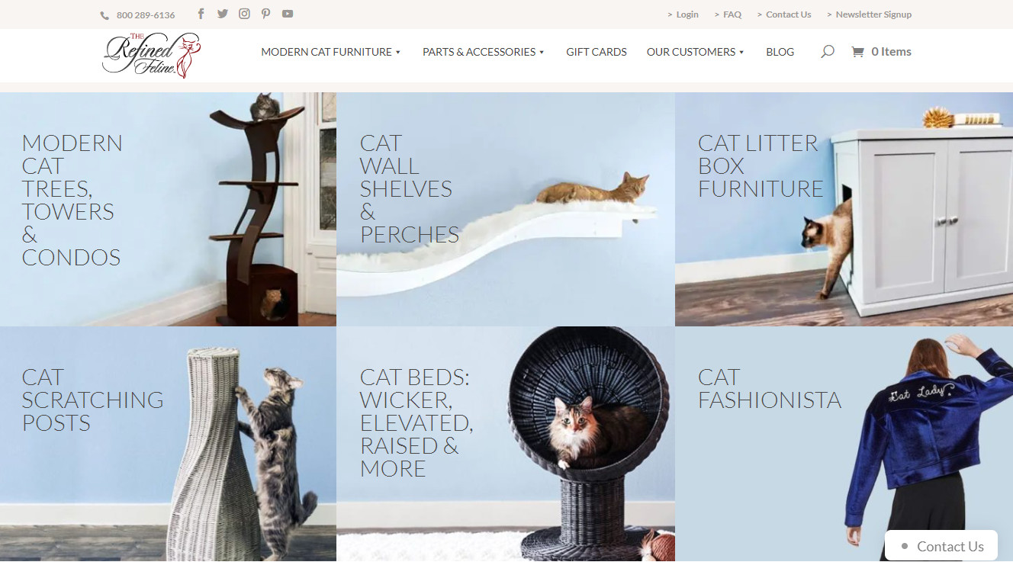This screenshot has height=562, width=1013.
Task: Open the FAQ link
Action: point(728,14)
